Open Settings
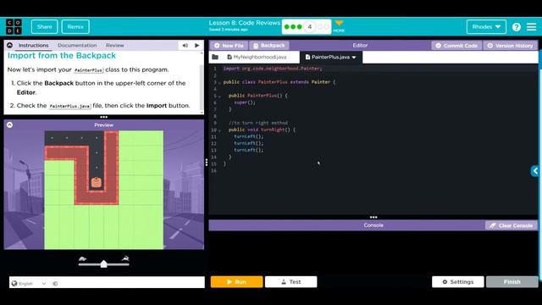The image size is (542, 305). pyautogui.click(x=457, y=282)
